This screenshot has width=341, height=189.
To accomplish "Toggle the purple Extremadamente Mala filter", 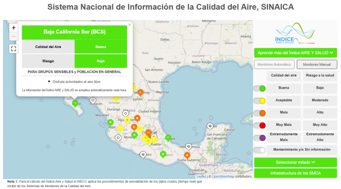I will pos(259,137).
